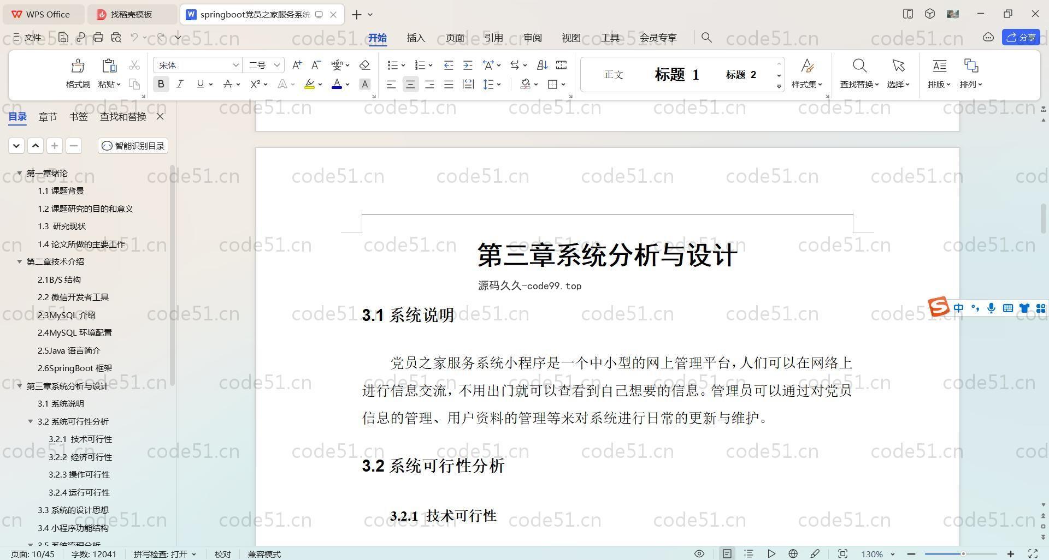
Task: Apply the 标题 1 style
Action: (677, 74)
